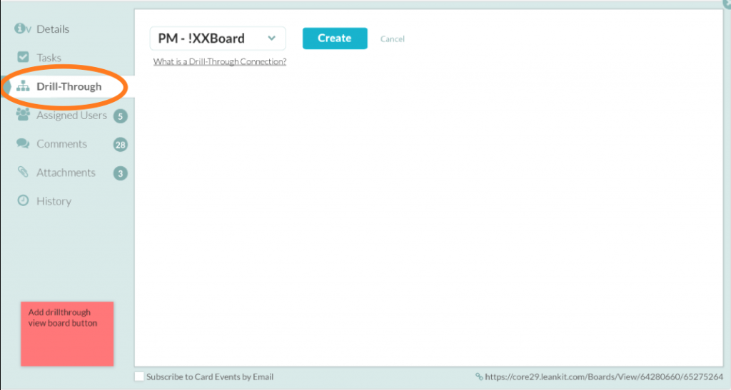Image resolution: width=731 pixels, height=390 pixels.
Task: Click the Comments count badge 28
Action: (120, 145)
